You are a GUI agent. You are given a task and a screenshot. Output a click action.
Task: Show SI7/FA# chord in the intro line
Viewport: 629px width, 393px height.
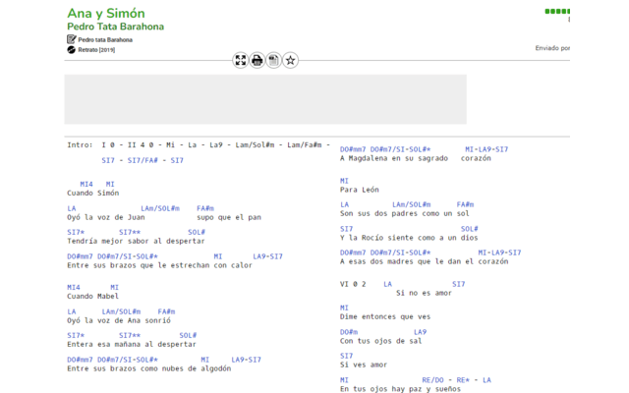(x=143, y=160)
